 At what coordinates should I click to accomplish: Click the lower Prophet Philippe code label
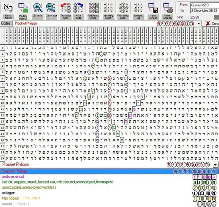[16, 164]
